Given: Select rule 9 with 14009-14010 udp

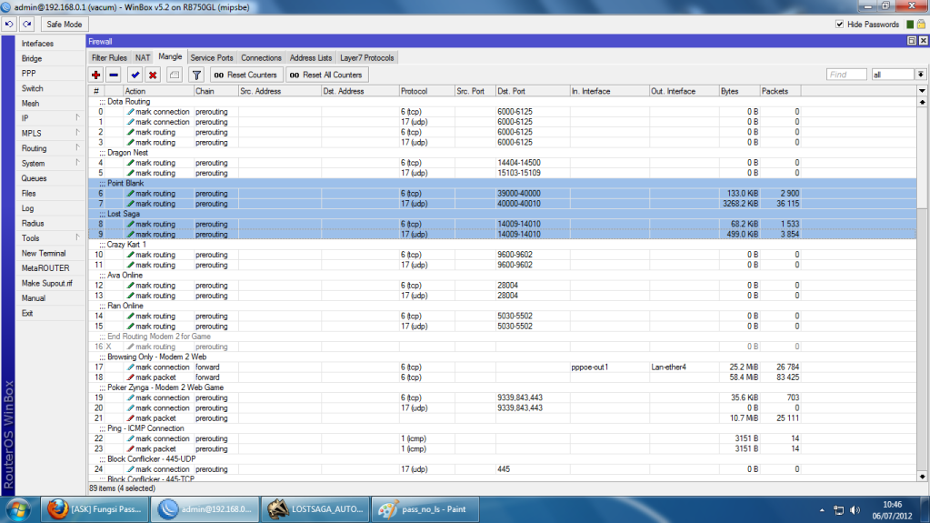Looking at the screenshot, I should [x=502, y=235].
